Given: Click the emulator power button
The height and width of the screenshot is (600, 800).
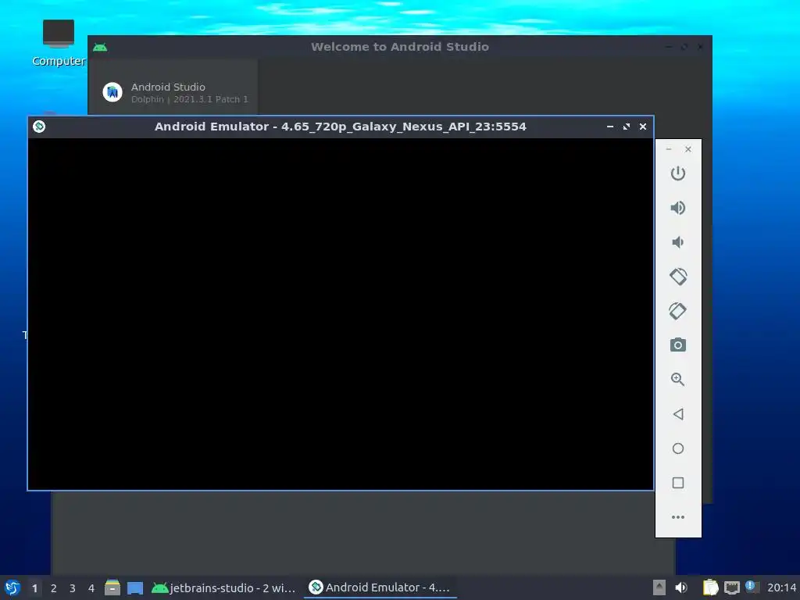Looking at the screenshot, I should 677,173.
